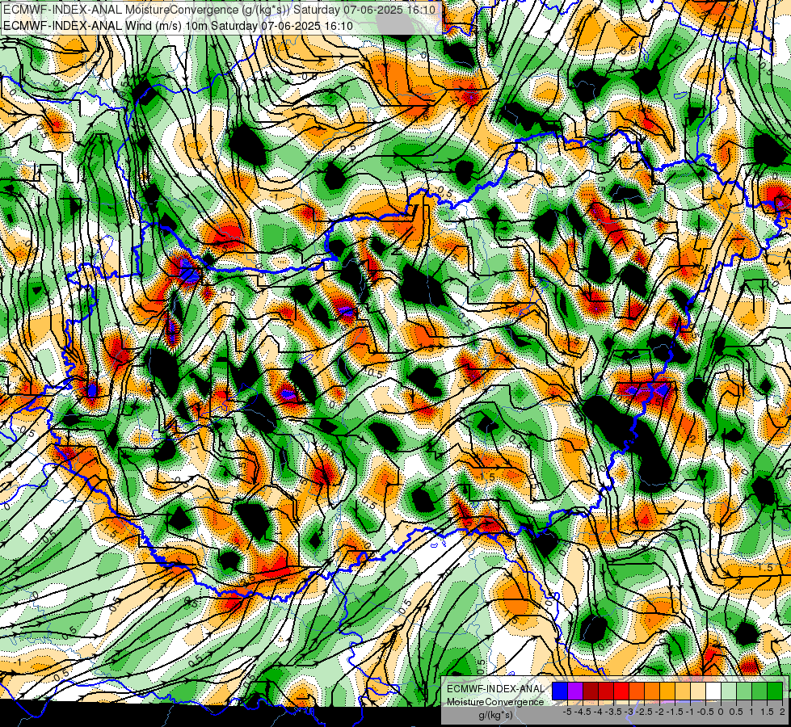Click the legend tick label -5
The image size is (791, 727).
pyautogui.click(x=567, y=712)
